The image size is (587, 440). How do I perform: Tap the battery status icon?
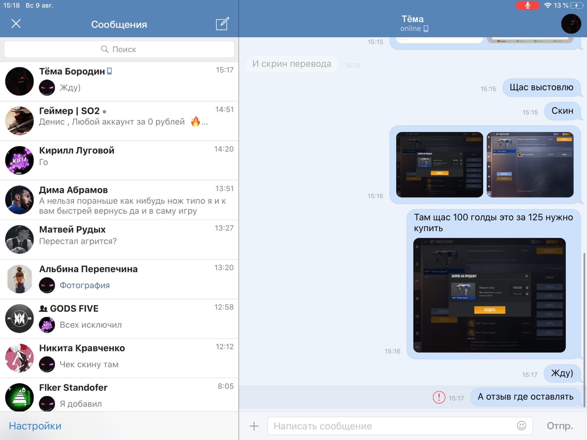point(576,5)
